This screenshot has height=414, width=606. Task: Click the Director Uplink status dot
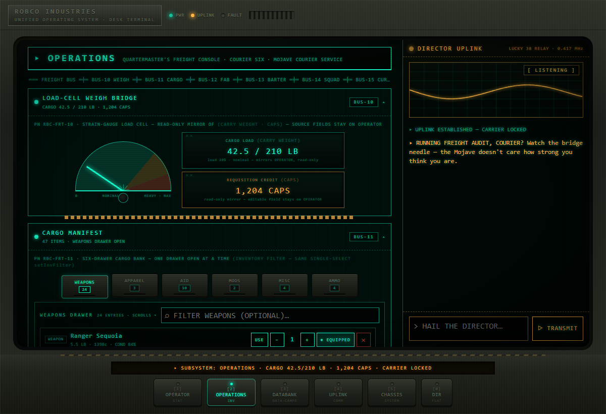(x=411, y=49)
